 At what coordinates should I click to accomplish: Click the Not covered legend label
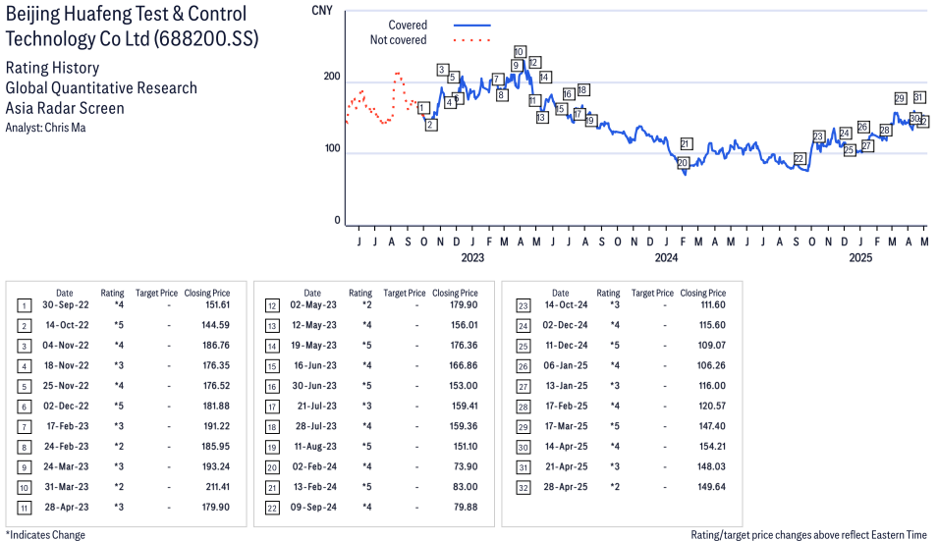pyautogui.click(x=398, y=40)
